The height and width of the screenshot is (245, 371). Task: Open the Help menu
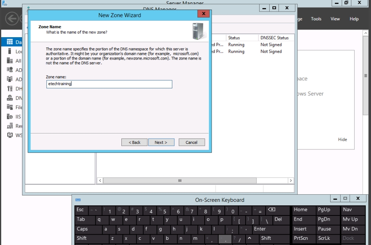point(354,19)
